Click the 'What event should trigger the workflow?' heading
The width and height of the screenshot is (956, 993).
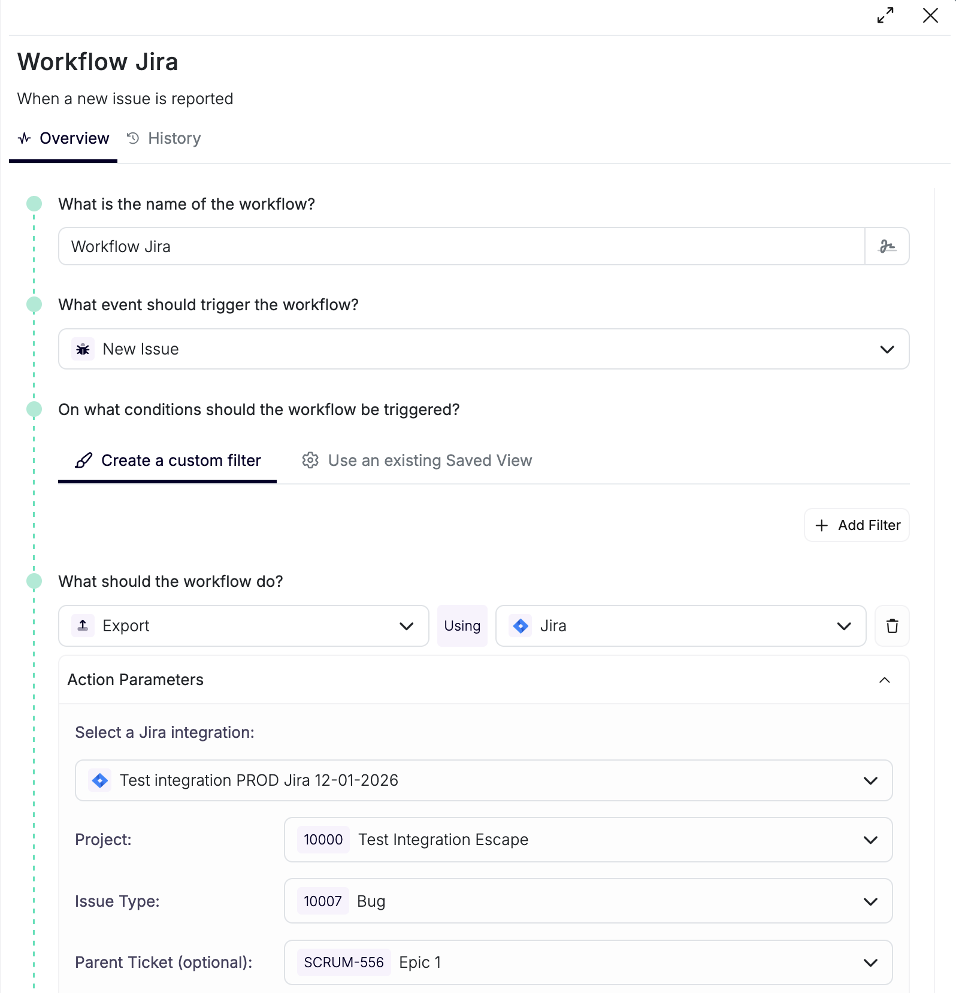tap(208, 305)
